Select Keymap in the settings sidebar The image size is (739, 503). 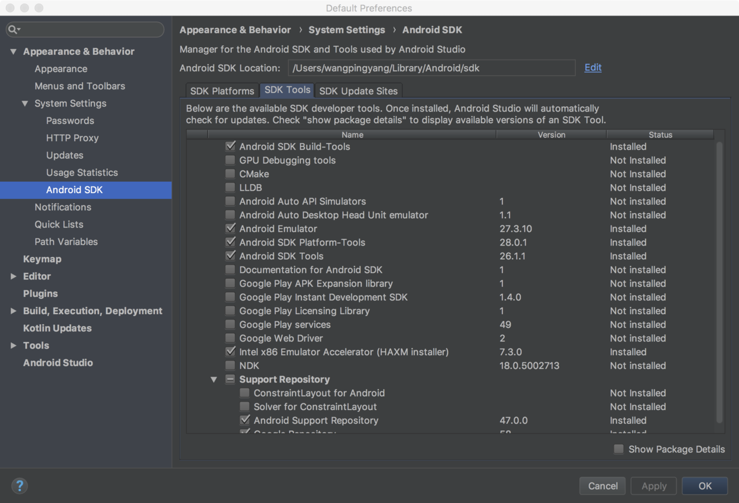click(x=42, y=259)
